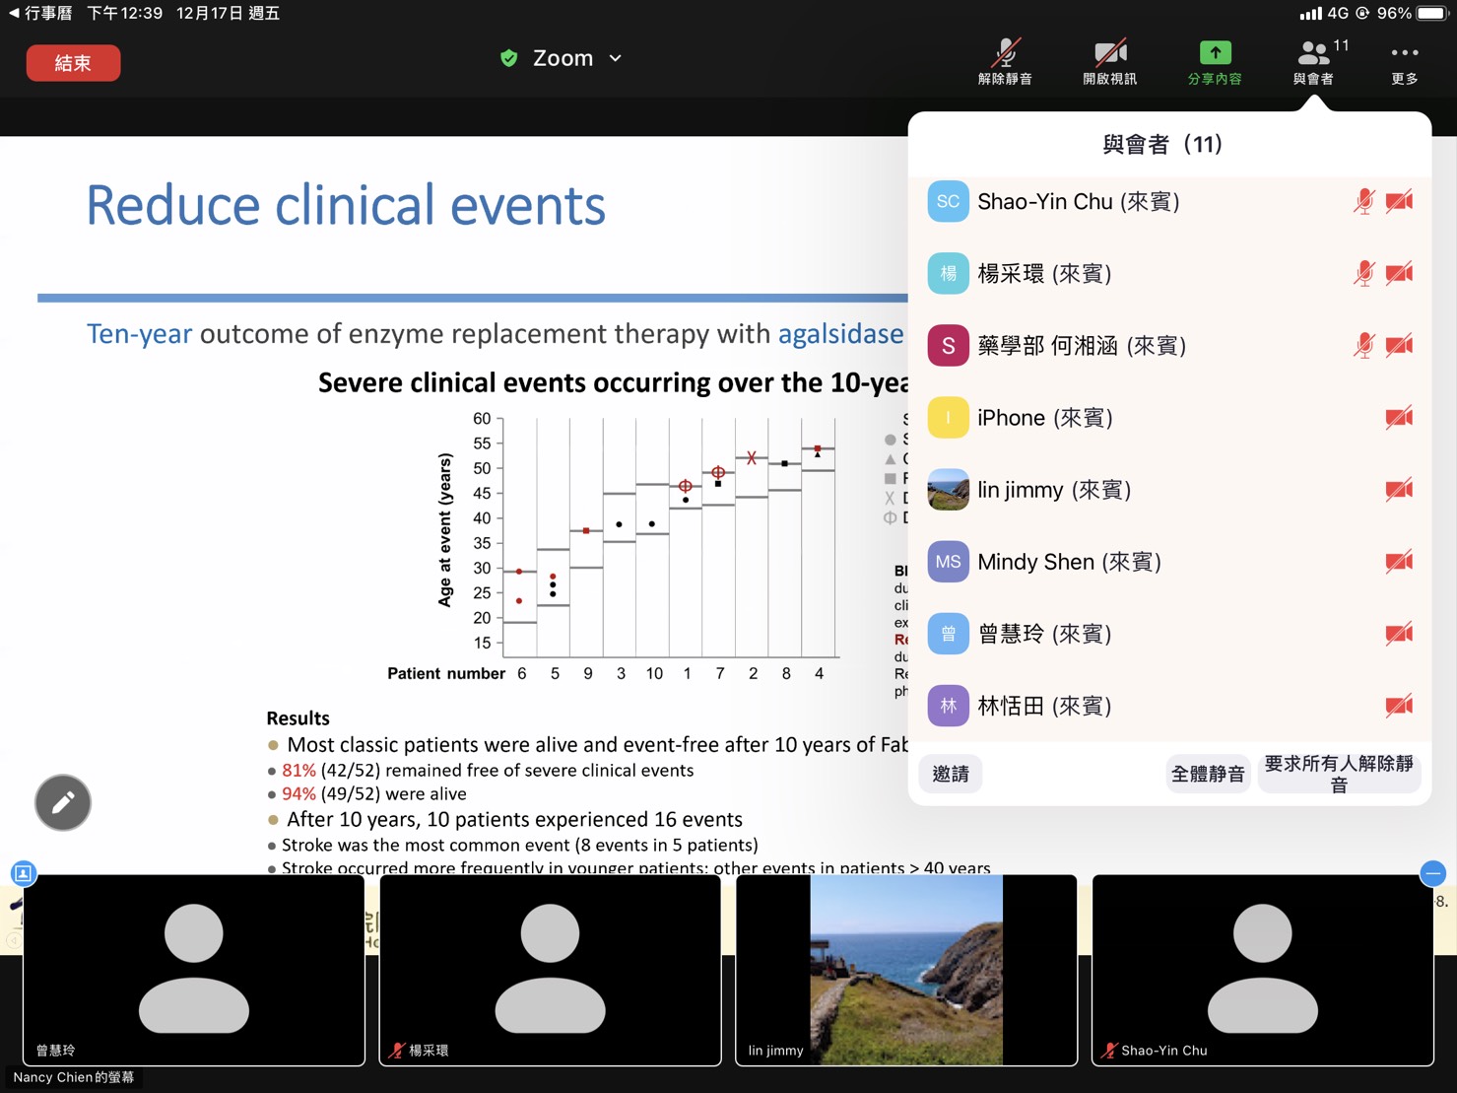Ask everyone to unmute button
The image size is (1457, 1093).
1338,774
